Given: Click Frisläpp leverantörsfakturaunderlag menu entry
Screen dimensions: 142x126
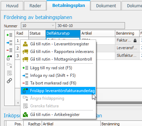Looking at the screenshot, I should pos(58,91).
